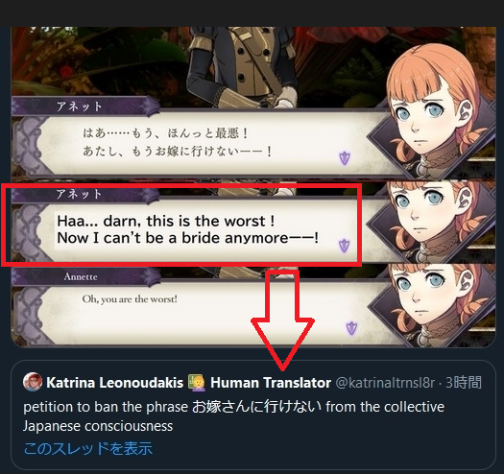The height and width of the screenshot is (474, 504).
Task: Open the このスレッドを表示 thread link
Action: 88,448
